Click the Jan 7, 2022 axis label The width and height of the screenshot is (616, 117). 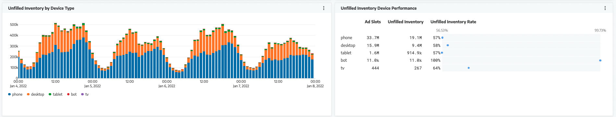(x=241, y=86)
